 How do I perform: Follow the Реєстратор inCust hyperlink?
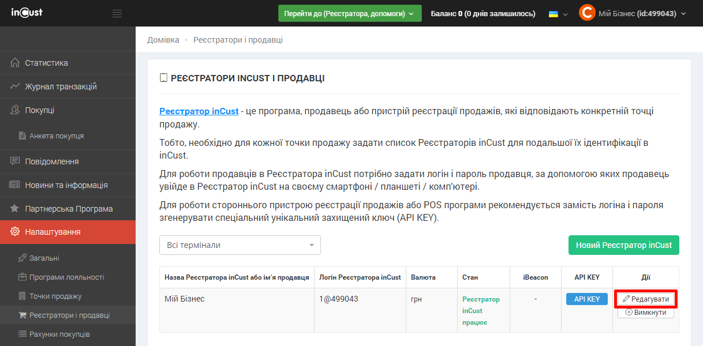199,111
